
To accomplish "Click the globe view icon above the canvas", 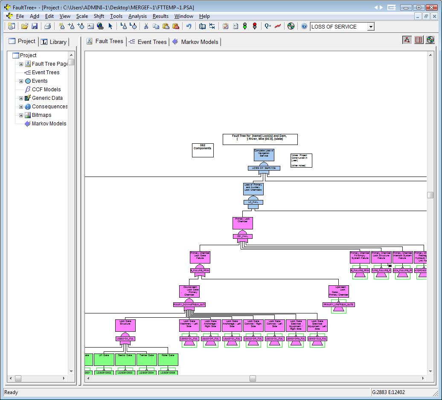I will [x=430, y=40].
